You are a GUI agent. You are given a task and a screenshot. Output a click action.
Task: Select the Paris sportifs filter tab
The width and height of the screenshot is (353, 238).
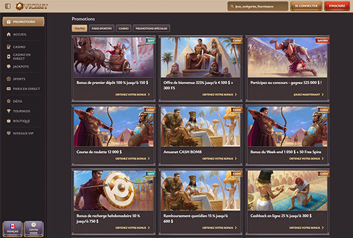coord(102,29)
